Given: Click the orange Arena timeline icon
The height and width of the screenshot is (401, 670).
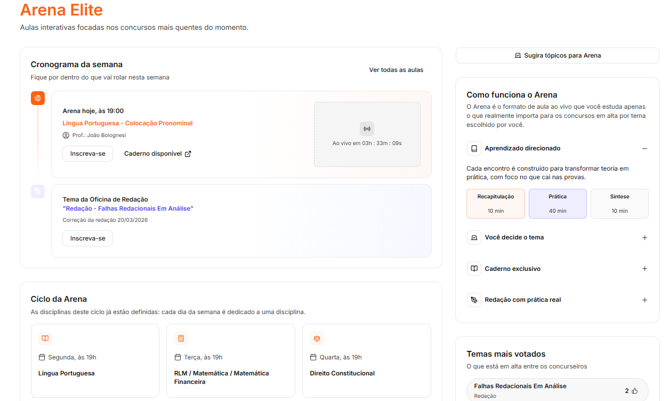Looking at the screenshot, I should tap(38, 98).
